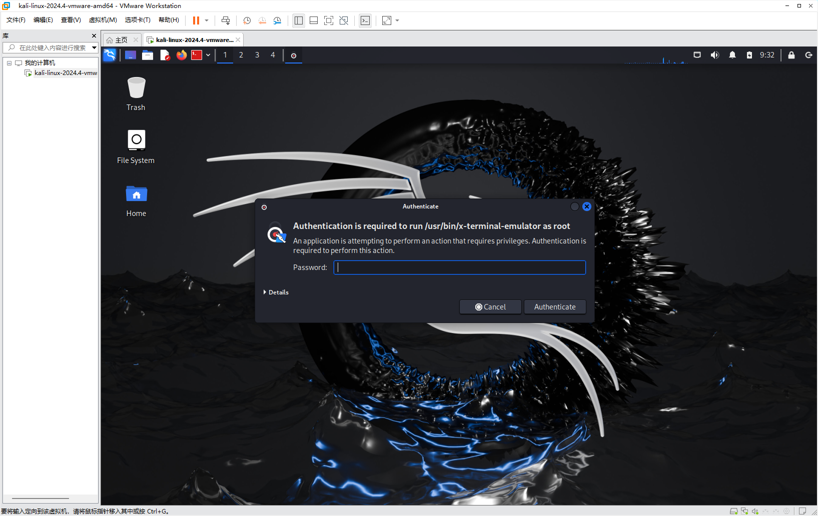Click the 9:32 clock

[767, 55]
